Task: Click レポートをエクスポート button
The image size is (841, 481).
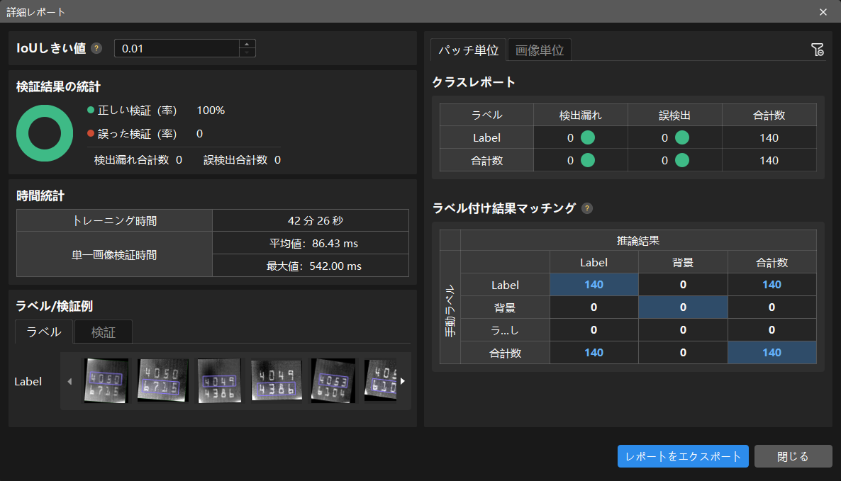Action: click(683, 456)
